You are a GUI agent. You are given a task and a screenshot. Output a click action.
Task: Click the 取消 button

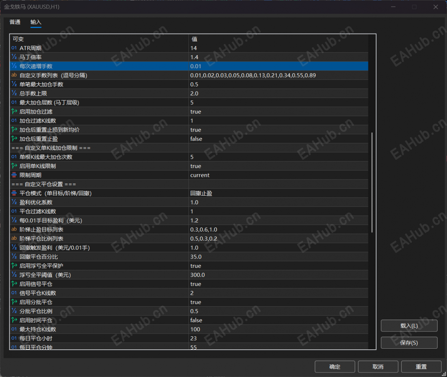(378, 367)
